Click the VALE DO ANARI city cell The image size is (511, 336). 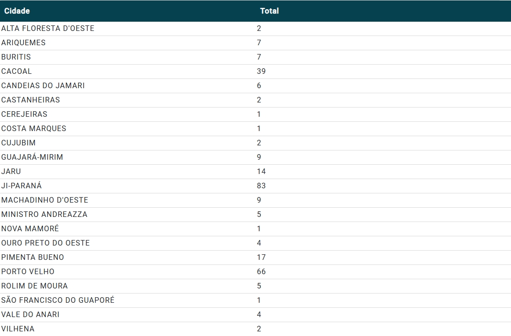click(x=30, y=315)
